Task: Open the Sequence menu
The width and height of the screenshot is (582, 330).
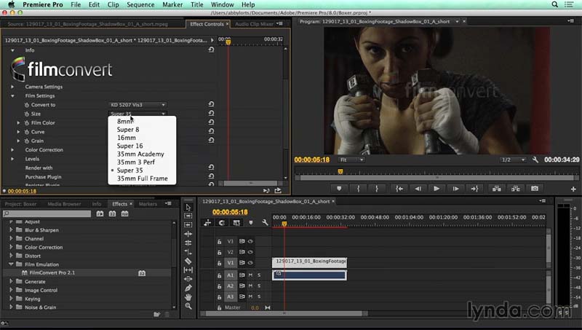Action: 140,4
